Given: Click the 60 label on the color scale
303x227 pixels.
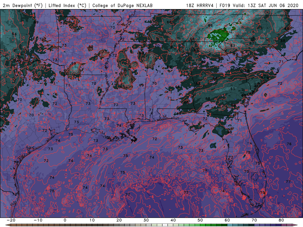Looking at the screenshot, I should (x=227, y=220).
